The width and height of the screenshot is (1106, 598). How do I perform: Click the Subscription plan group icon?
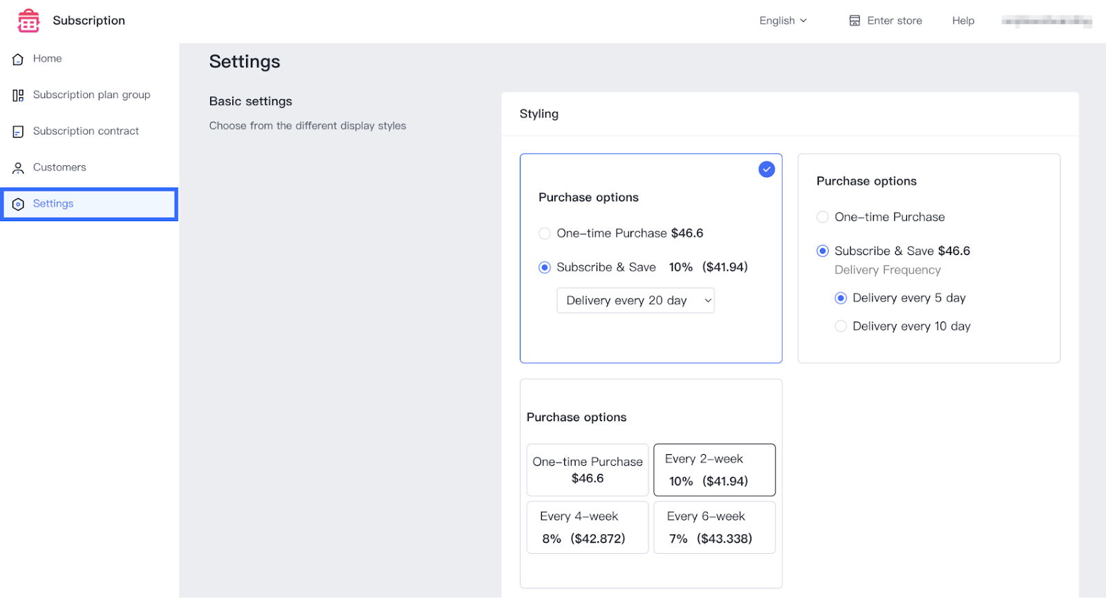click(19, 95)
